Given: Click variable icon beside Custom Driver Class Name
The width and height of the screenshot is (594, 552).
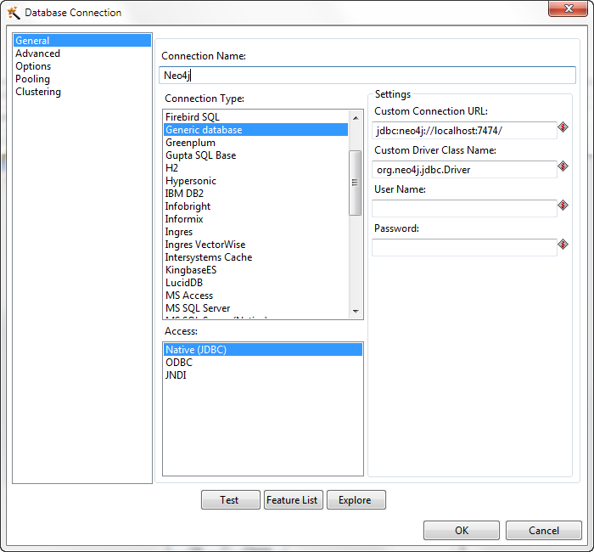Looking at the screenshot, I should click(x=563, y=166).
